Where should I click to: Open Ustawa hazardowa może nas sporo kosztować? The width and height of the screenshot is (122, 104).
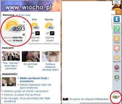pos(36,86)
